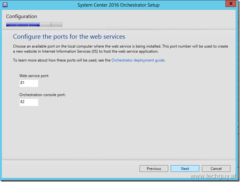Screen dimensions: 240x182
Task: Click the 'Orchestration console port:' label
Action: (x=42, y=95)
